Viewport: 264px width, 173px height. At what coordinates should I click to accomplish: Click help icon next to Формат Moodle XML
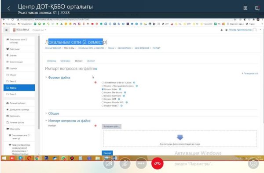tap(127, 102)
